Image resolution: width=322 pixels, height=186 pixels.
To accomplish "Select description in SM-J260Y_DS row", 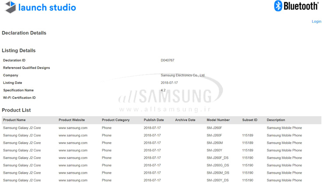I will (x=284, y=180).
